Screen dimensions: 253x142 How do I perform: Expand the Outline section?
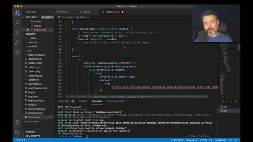point(30,132)
